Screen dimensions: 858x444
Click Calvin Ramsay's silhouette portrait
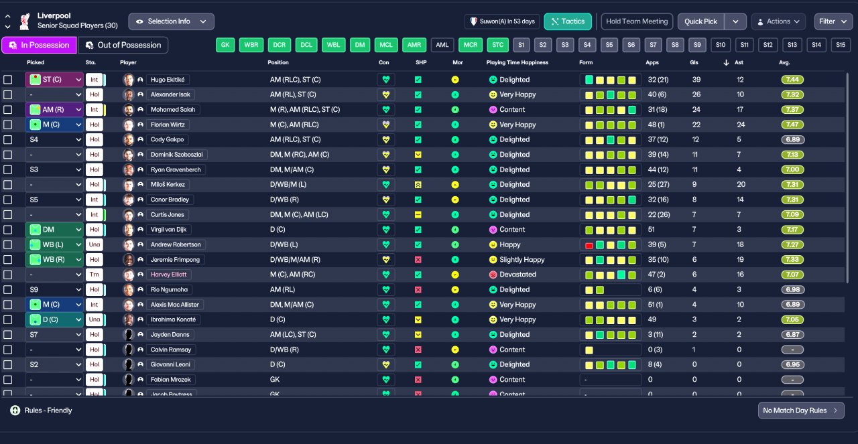pyautogui.click(x=129, y=350)
